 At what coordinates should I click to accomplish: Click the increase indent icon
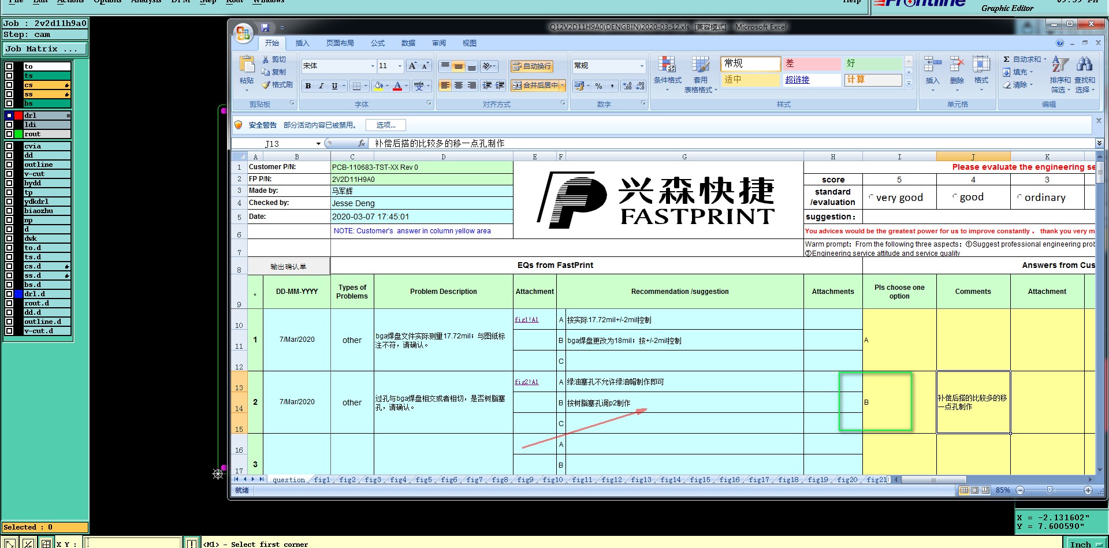500,85
